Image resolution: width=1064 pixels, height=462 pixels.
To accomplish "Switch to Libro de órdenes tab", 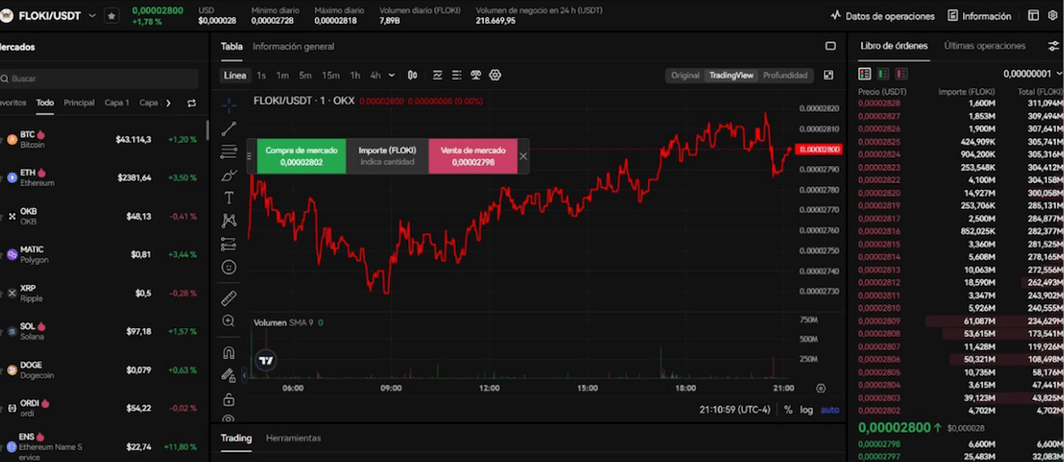I will pyautogui.click(x=894, y=45).
